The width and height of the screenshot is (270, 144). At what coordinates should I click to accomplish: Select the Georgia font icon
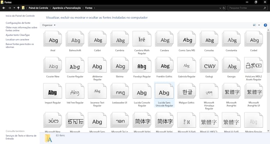[231, 65]
